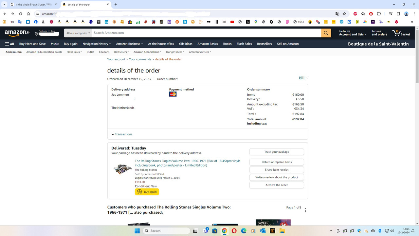This screenshot has height=236, width=419.
Task: Open the more options three-dot menu
Action: point(305,210)
